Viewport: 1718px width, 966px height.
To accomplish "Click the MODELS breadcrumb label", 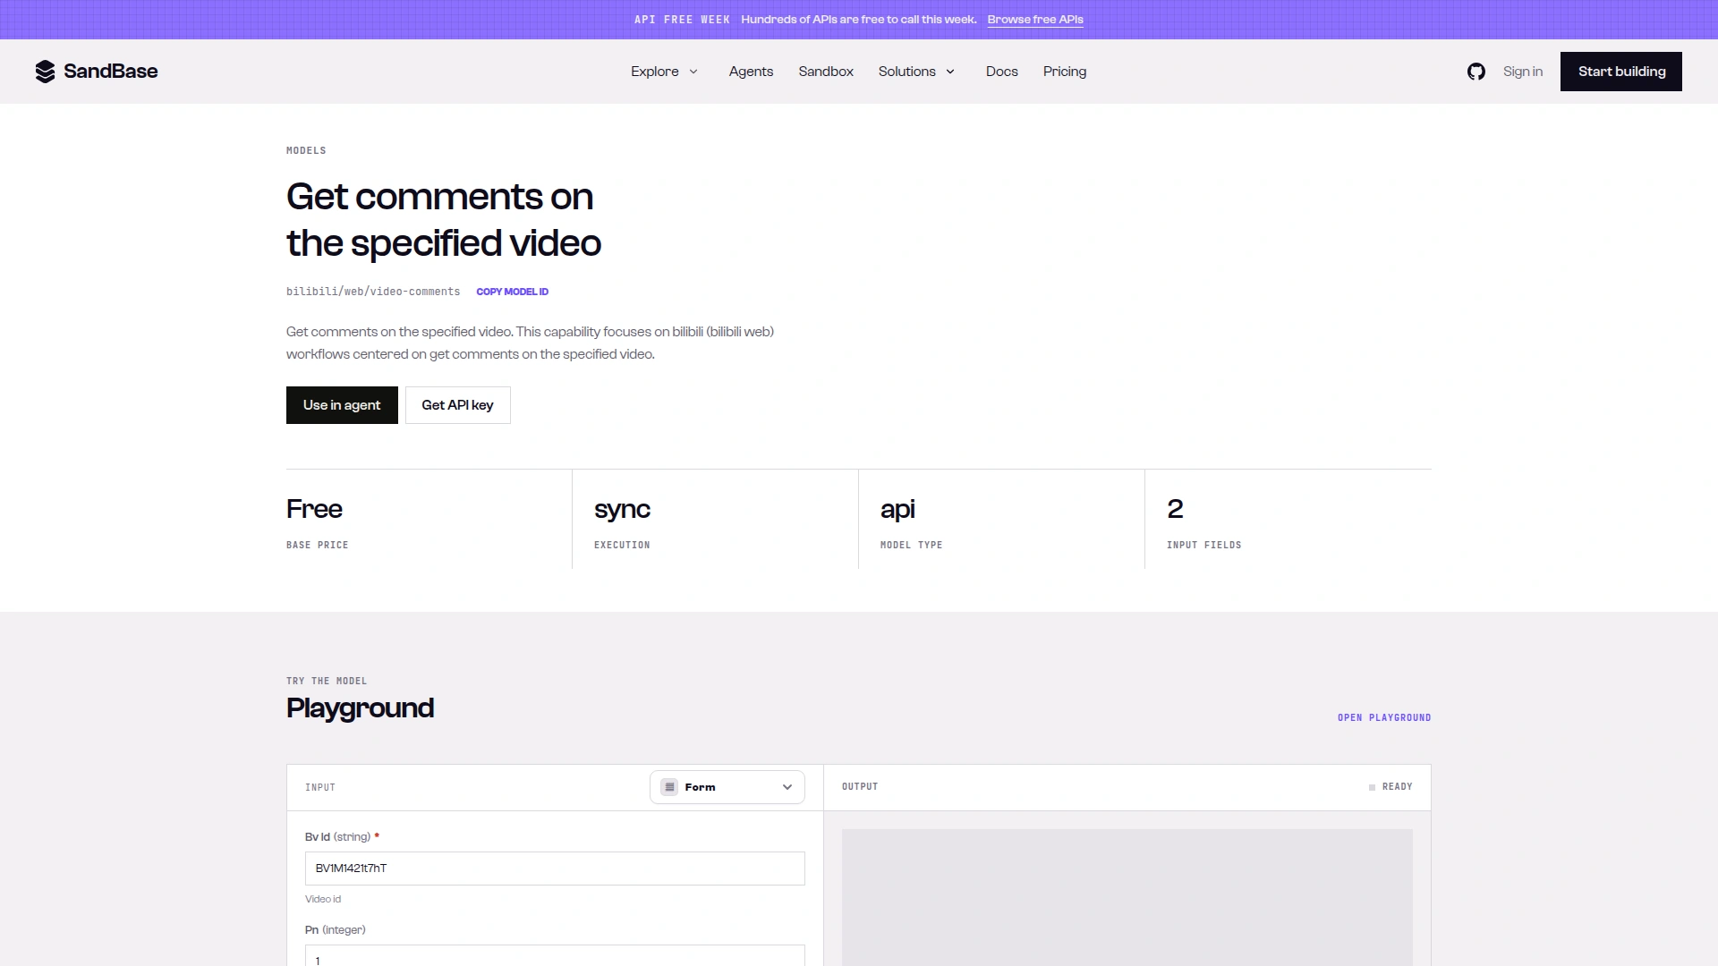I will pos(306,150).
